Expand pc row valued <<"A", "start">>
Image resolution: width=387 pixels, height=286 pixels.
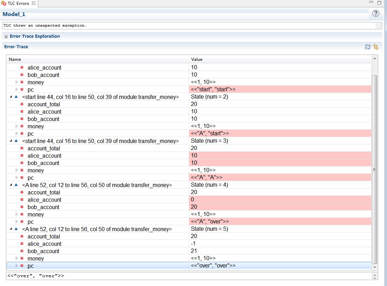(16, 134)
